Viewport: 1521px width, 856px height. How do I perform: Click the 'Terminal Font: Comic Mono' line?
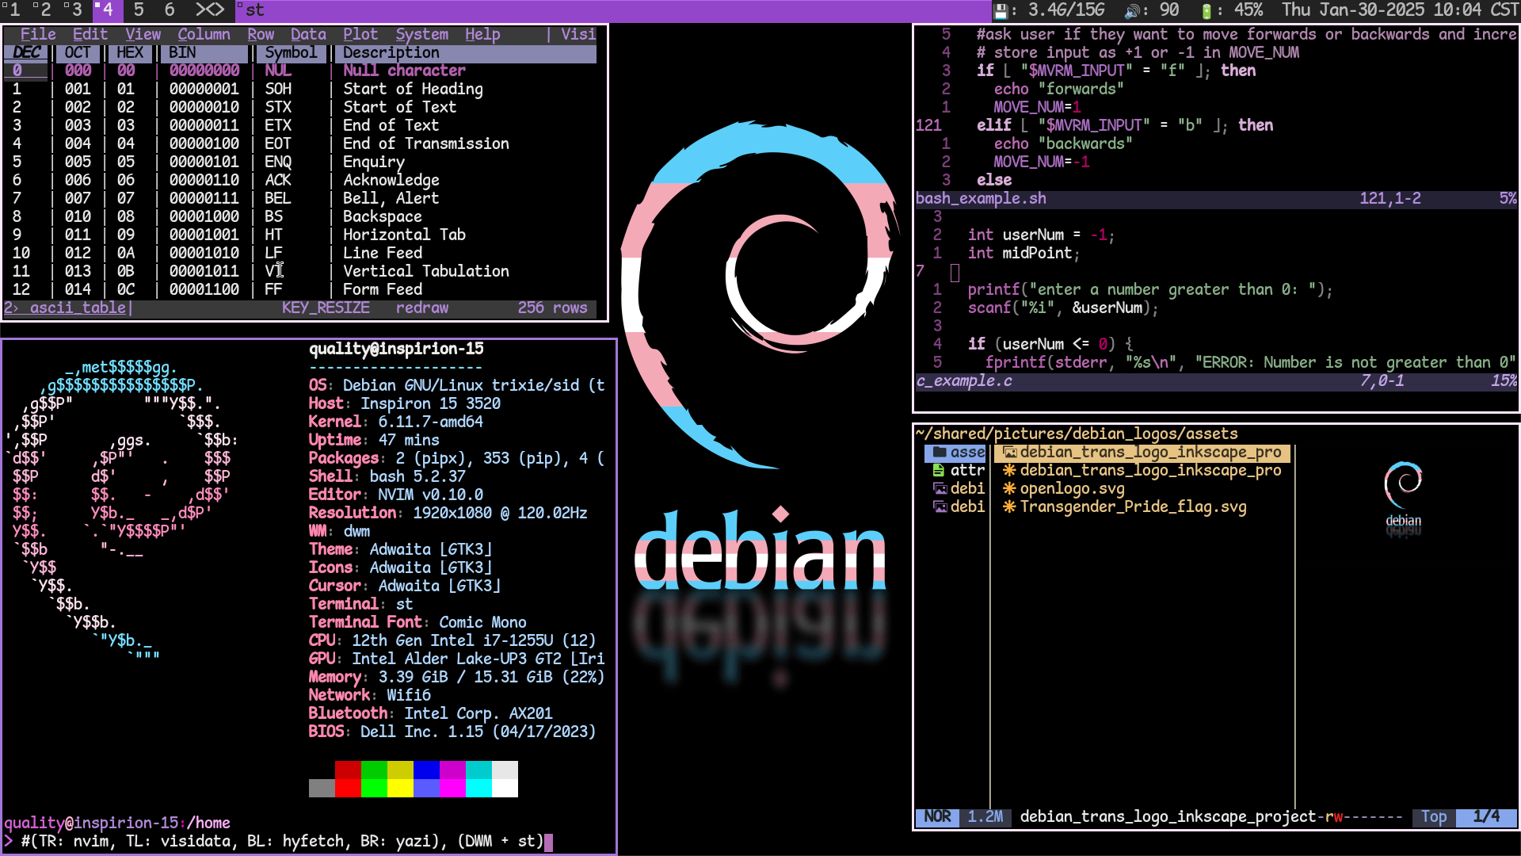pyautogui.click(x=417, y=622)
